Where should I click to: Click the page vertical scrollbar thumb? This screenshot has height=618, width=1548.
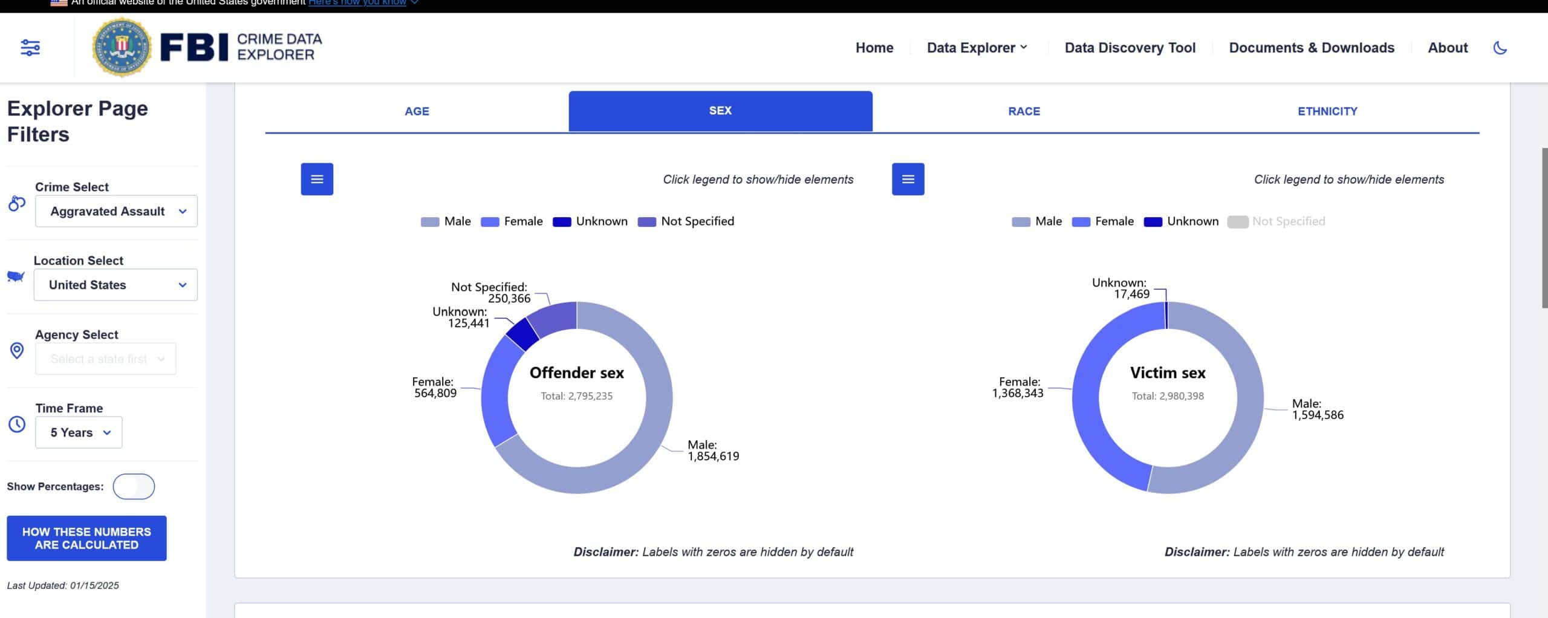[1544, 227]
